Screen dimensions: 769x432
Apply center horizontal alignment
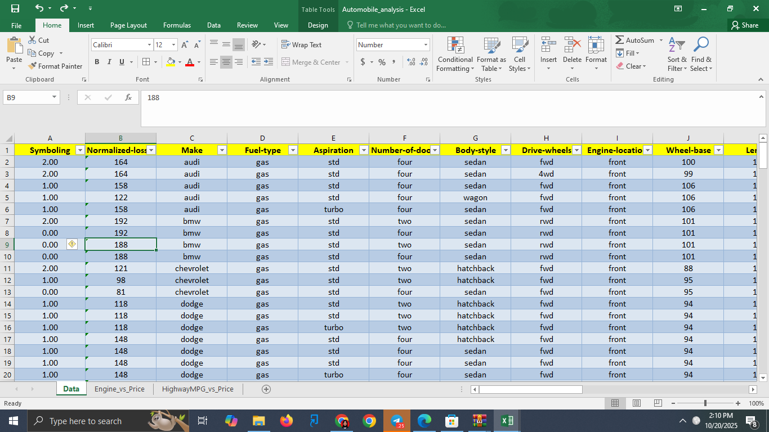(x=226, y=62)
